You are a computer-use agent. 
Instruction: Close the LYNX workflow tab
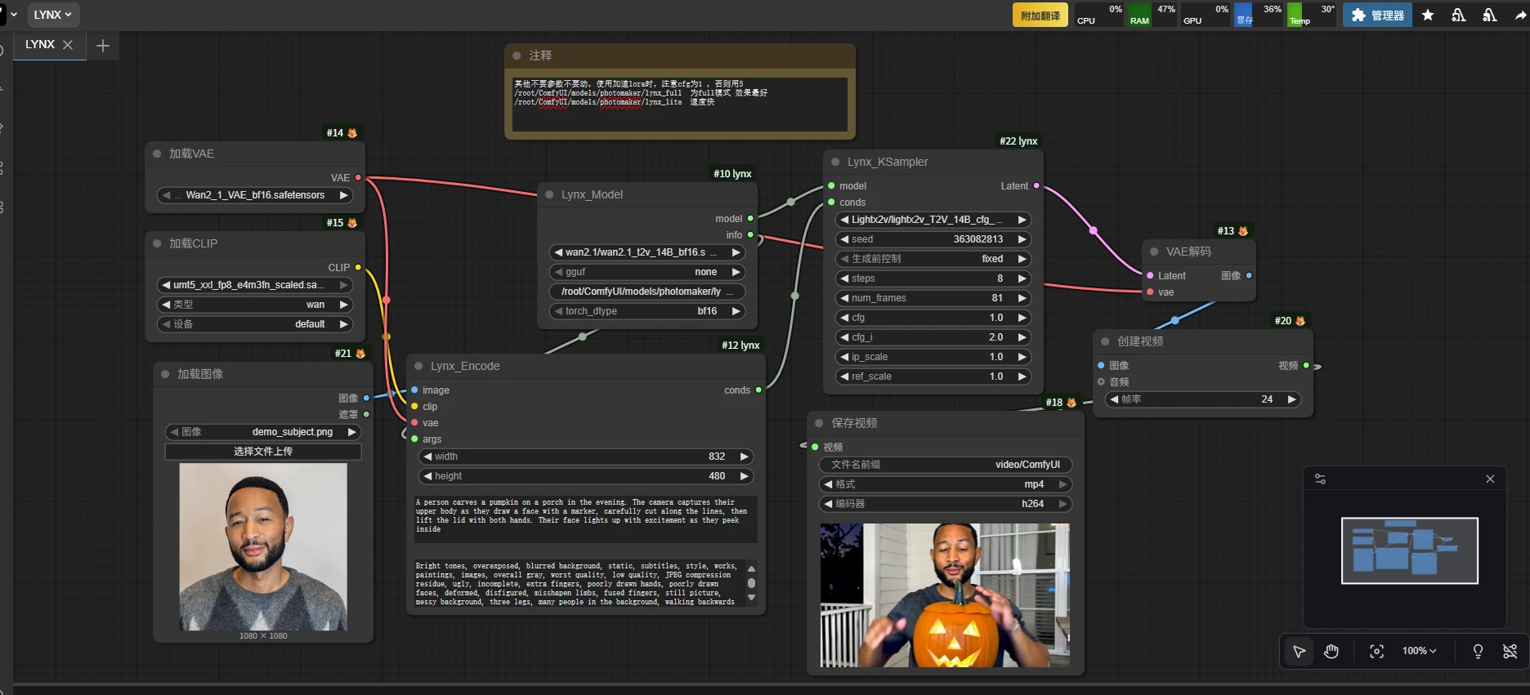(x=68, y=45)
